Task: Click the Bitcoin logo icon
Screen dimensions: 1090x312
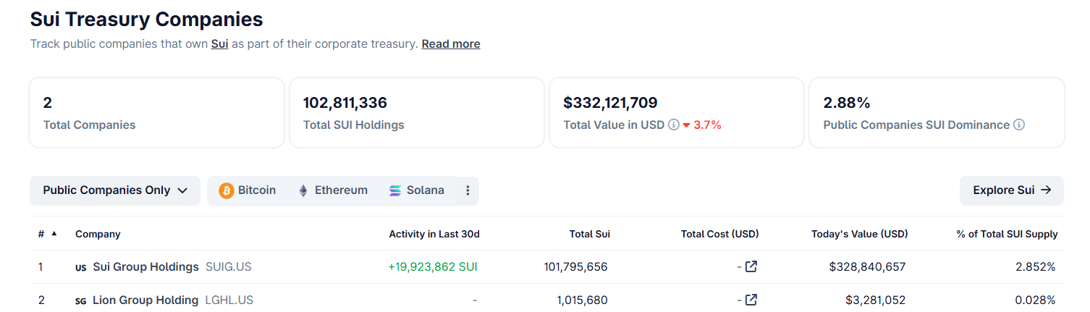Action: [227, 190]
